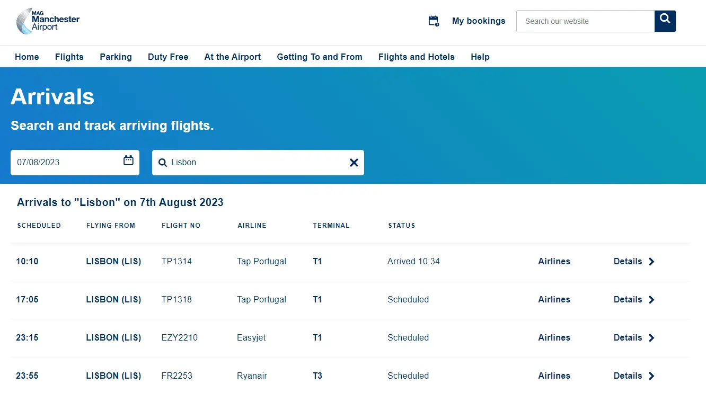Clear the Lisbon search with the X icon
The height and width of the screenshot is (411, 706).
354,163
